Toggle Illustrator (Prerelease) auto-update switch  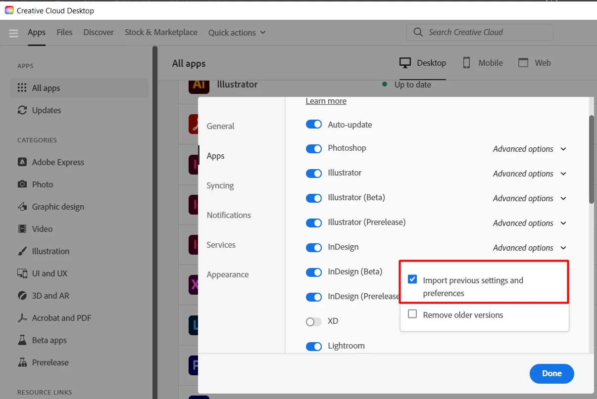click(x=314, y=223)
